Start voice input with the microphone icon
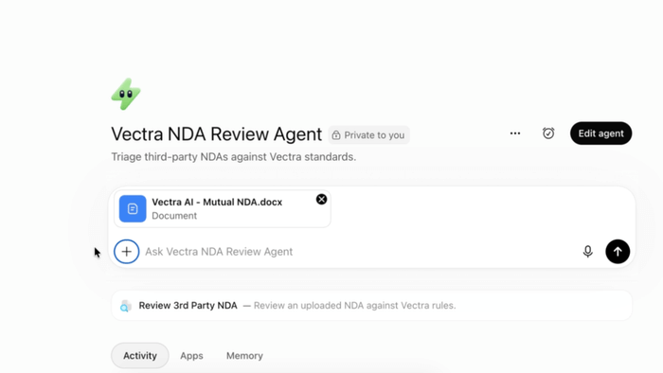 (x=588, y=252)
